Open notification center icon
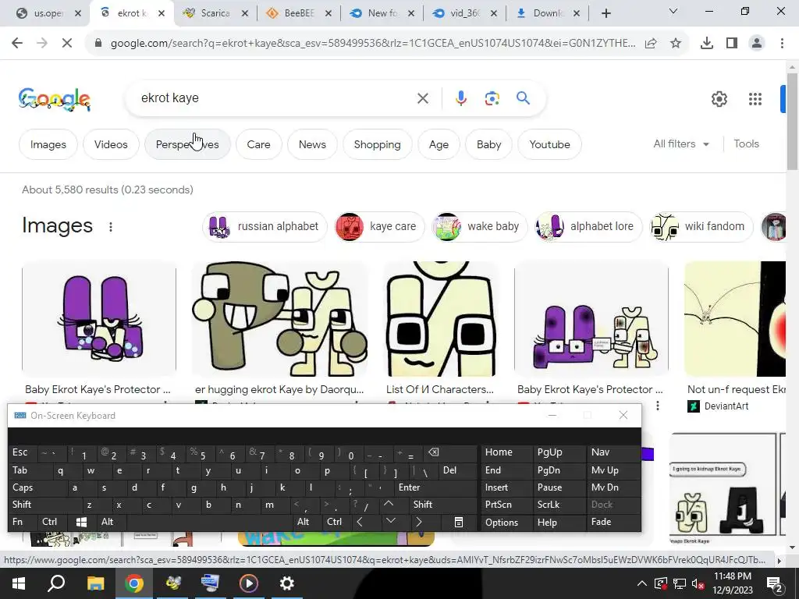Image resolution: width=799 pixels, height=599 pixels. tap(775, 584)
